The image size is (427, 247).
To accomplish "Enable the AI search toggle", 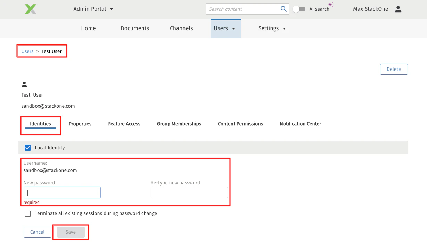I will 299,9.
